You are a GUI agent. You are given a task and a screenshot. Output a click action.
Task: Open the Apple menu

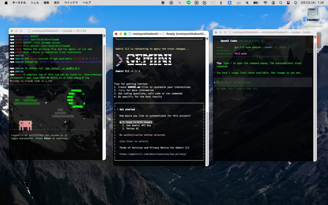point(6,2)
